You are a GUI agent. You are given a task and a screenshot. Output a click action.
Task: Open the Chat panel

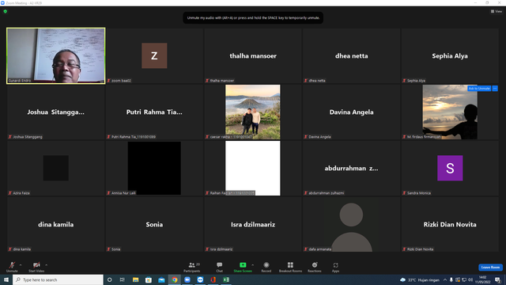[220, 267]
